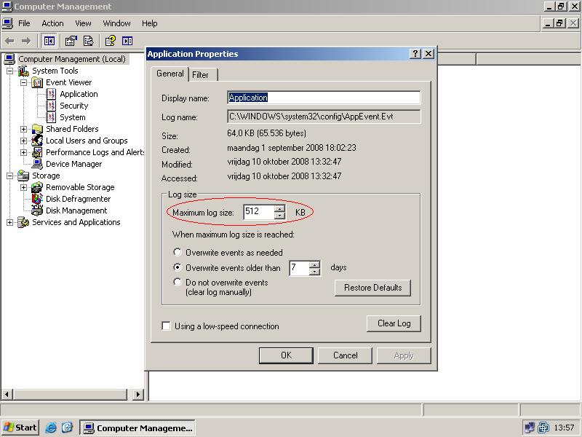Switch to the Filter tab
582x437 pixels.
click(x=203, y=74)
